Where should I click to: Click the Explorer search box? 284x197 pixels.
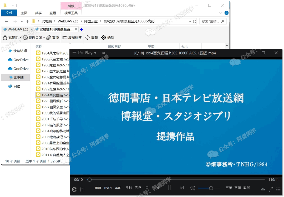[x=213, y=21]
